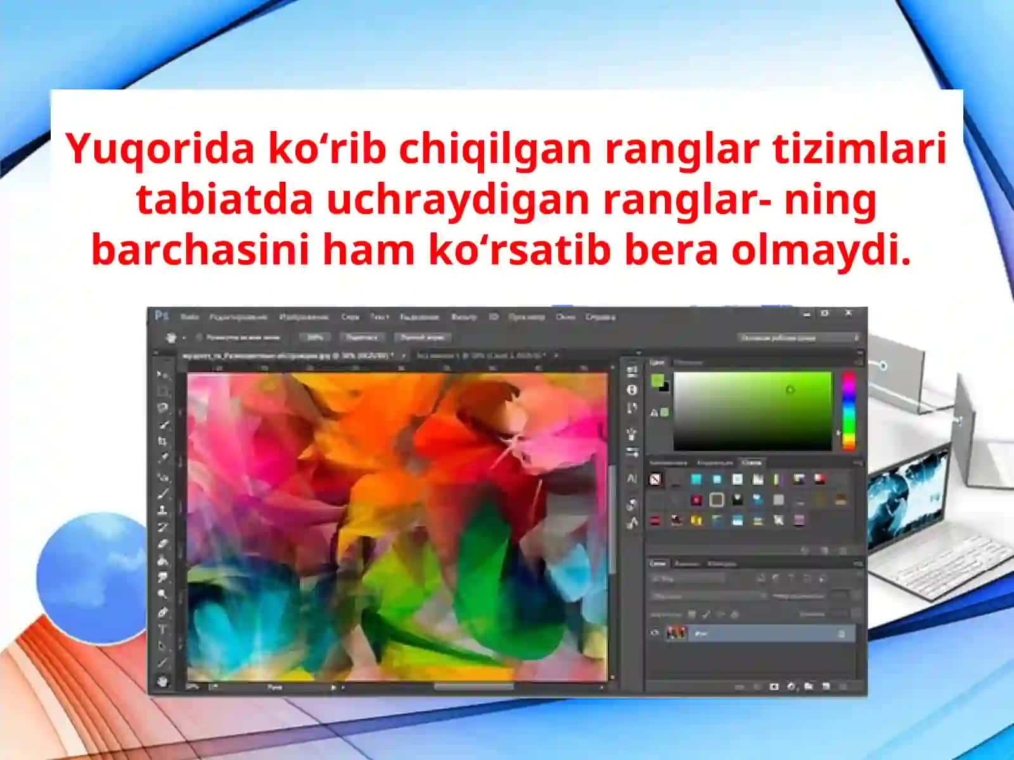1014x760 pixels.
Task: Open the Окно menu
Action: click(x=565, y=317)
